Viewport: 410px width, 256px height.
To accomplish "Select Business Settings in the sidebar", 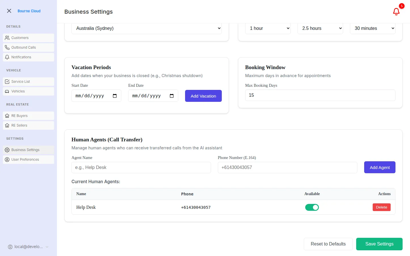I will (x=28, y=150).
